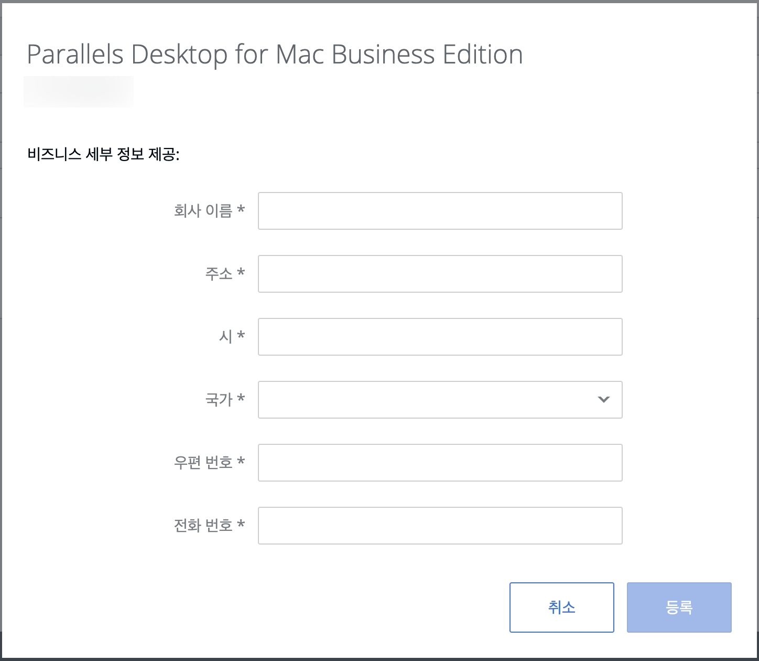Click the 전화 번호 label text
The height and width of the screenshot is (661, 759).
203,526
